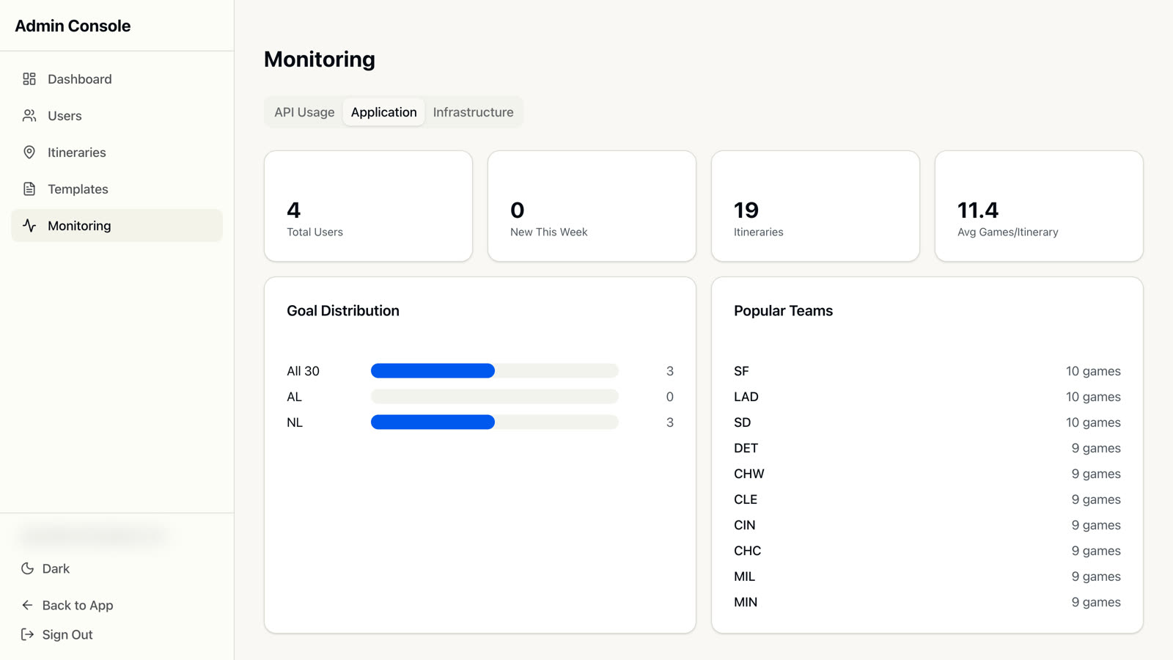This screenshot has height=660, width=1173.
Task: Click the SD team name
Action: 742,422
